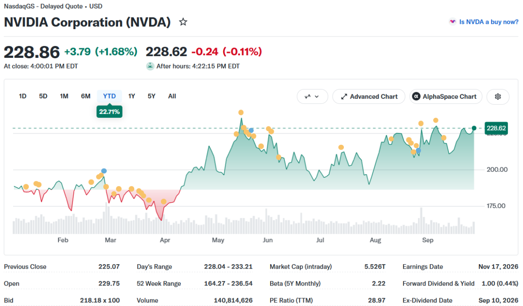Screen dimensions: 523x306
Task: Open the AlphaSpace Chart
Action: tap(446, 96)
